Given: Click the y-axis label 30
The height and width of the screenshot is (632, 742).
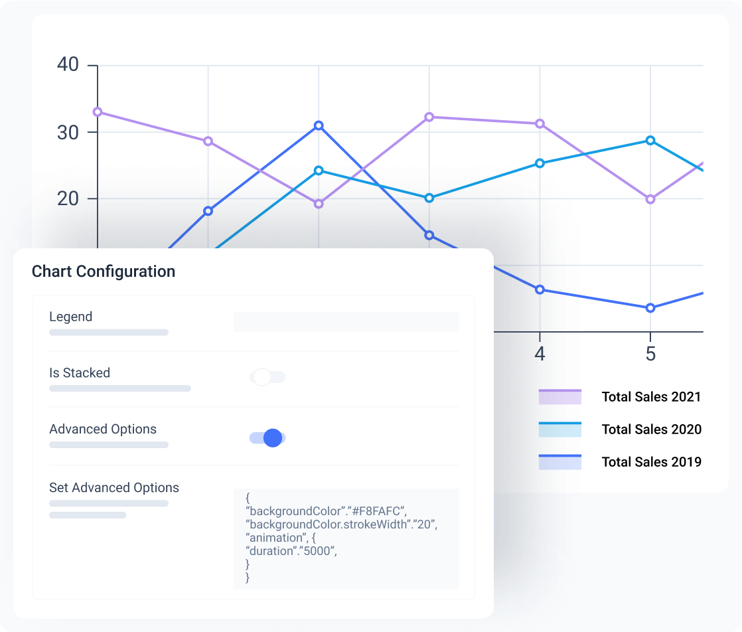Looking at the screenshot, I should (x=68, y=133).
